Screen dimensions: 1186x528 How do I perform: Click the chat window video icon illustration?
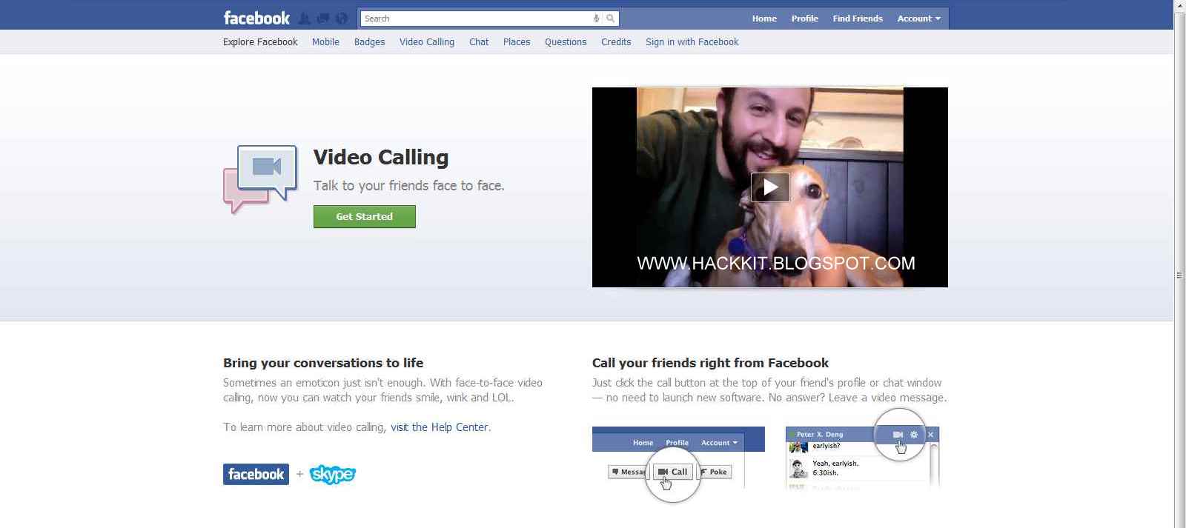[x=862, y=449]
